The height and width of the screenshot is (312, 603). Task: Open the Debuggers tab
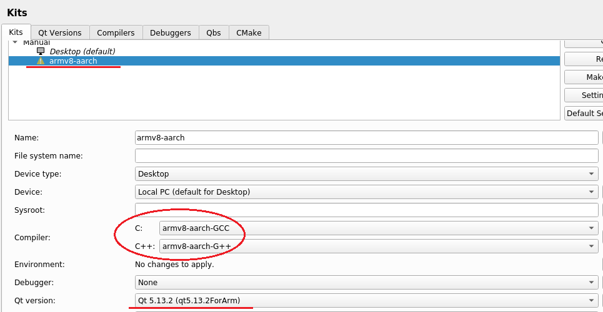pyautogui.click(x=171, y=32)
